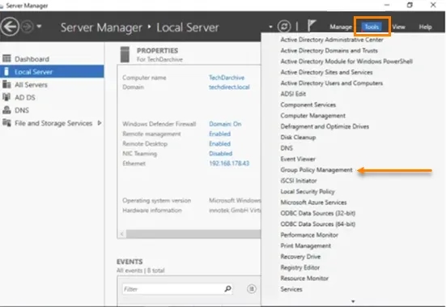This screenshot has height=307, width=446.
Task: Open Active Directory Module for Windows PowerShell
Action: coord(346,62)
